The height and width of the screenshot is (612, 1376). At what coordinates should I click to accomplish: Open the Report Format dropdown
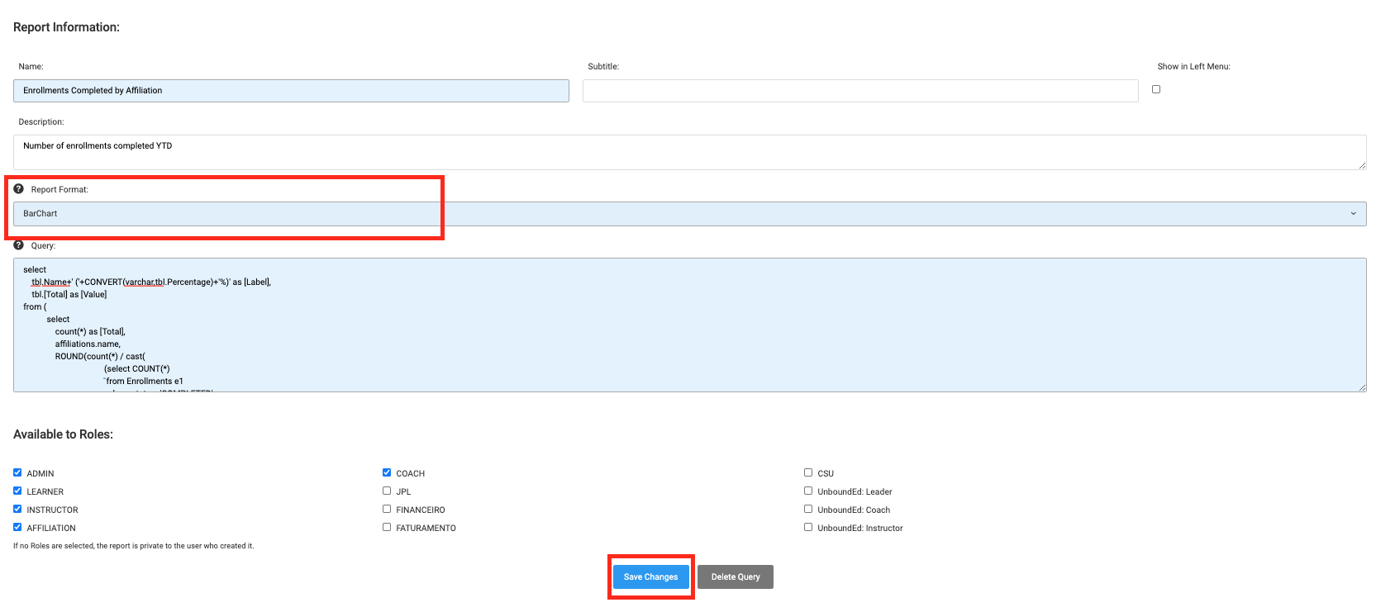click(x=689, y=214)
